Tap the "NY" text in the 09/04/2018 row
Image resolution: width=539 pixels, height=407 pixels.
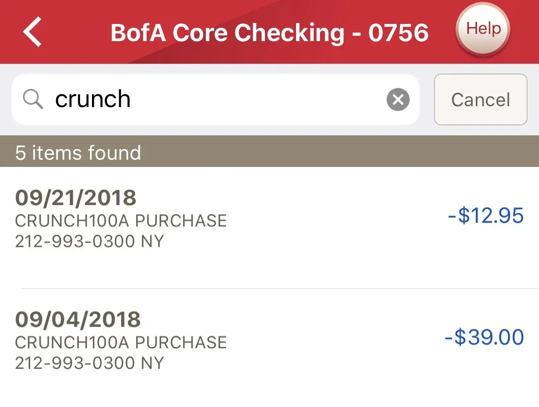point(153,363)
